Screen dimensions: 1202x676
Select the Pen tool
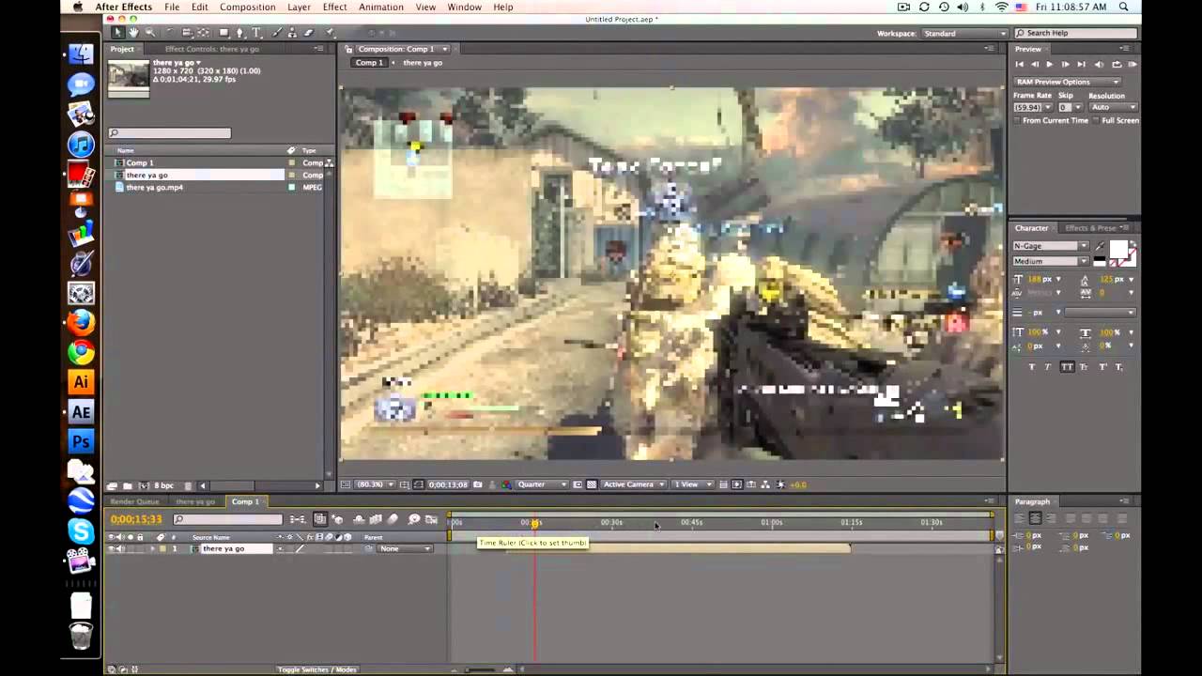240,33
